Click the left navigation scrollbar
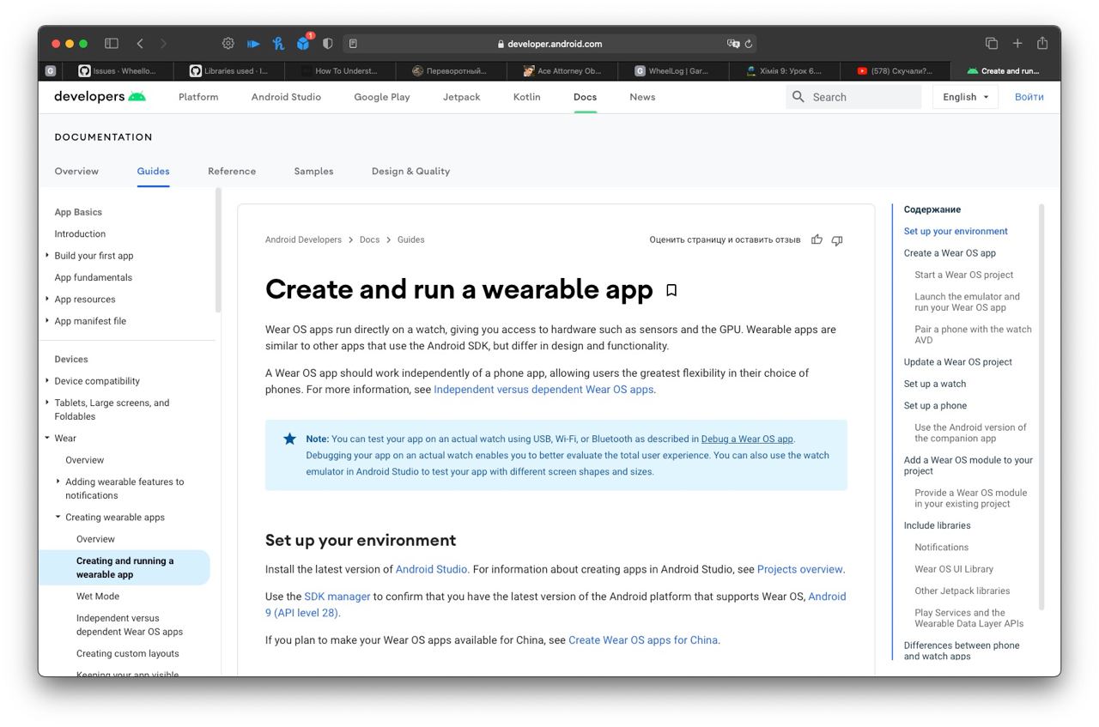The height and width of the screenshot is (727, 1099). (218, 251)
